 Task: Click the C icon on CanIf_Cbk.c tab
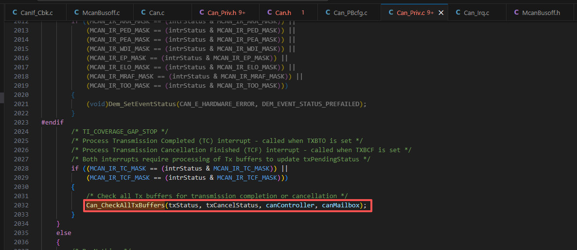tap(15, 13)
